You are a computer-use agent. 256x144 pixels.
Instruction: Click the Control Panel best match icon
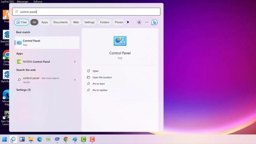click(x=19, y=43)
